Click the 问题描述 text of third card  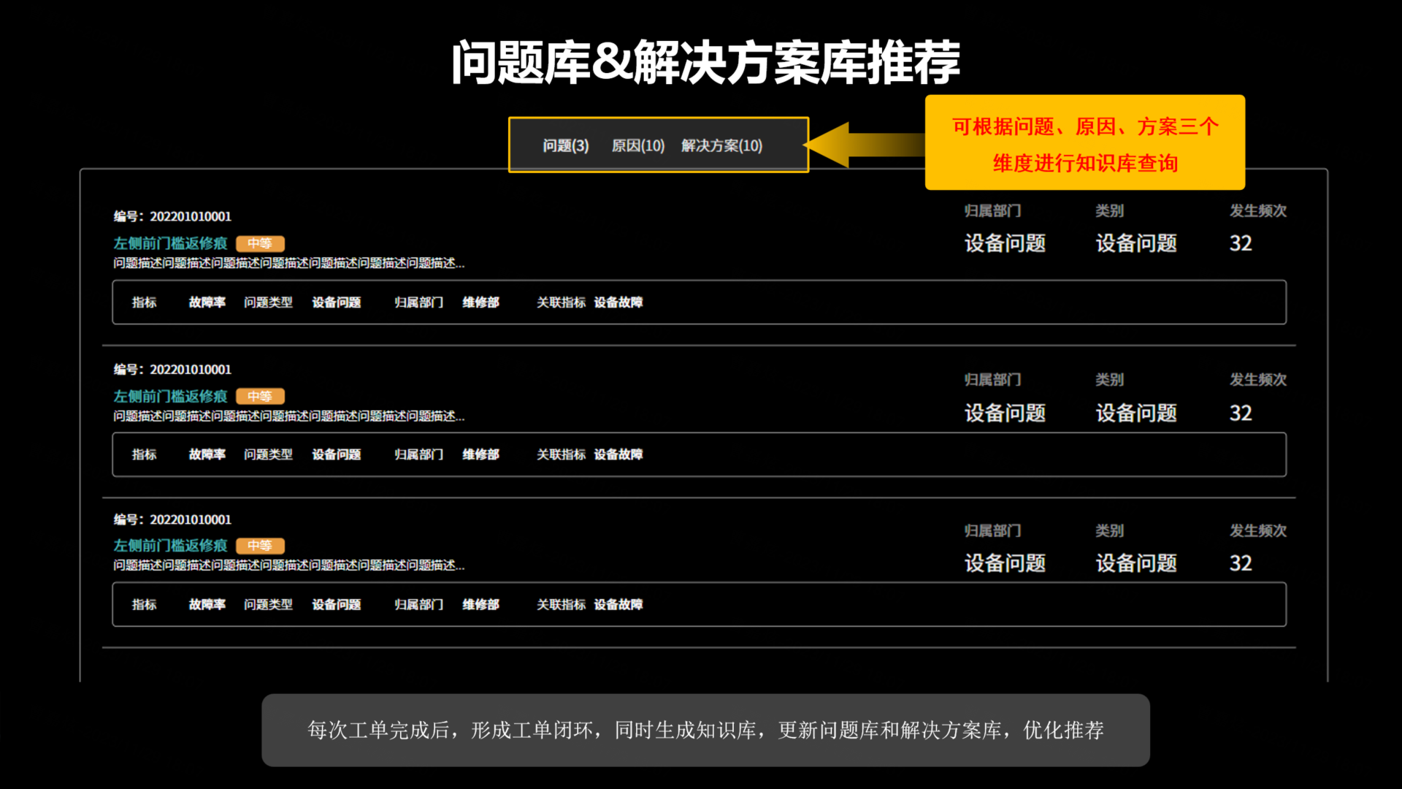(288, 565)
